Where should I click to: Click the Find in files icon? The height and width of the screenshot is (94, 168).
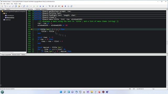(27, 6)
